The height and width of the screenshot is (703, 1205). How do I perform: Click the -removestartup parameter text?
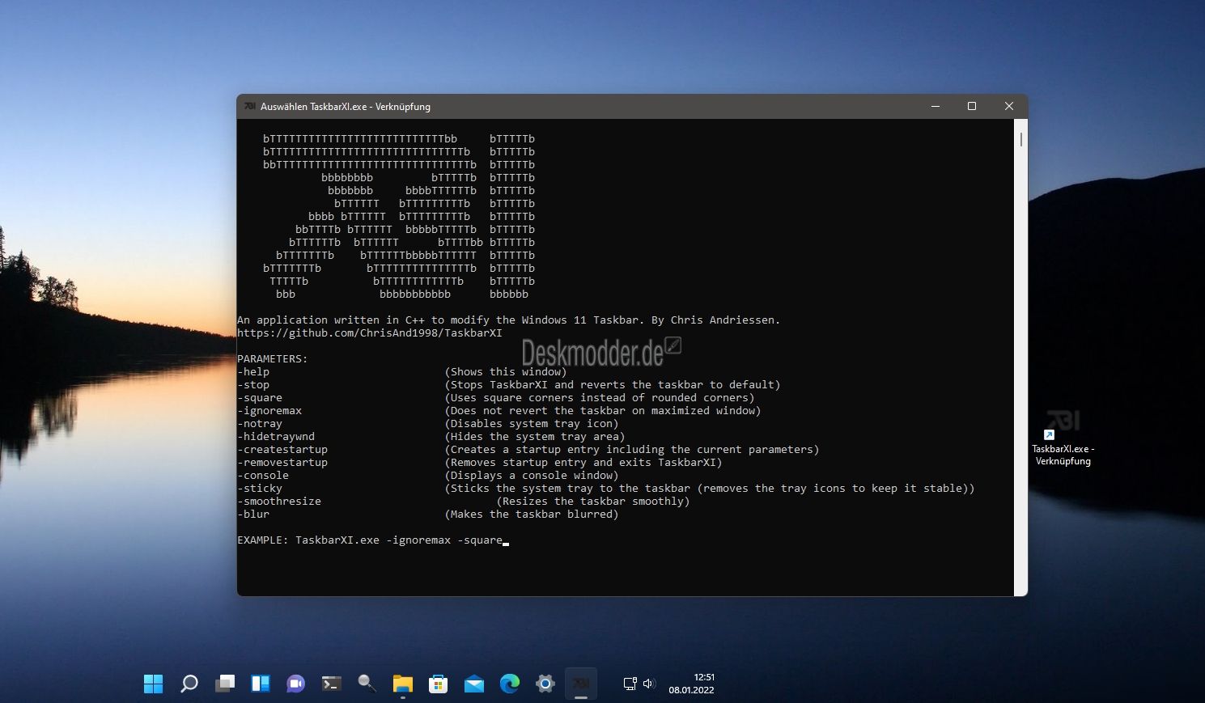point(282,462)
